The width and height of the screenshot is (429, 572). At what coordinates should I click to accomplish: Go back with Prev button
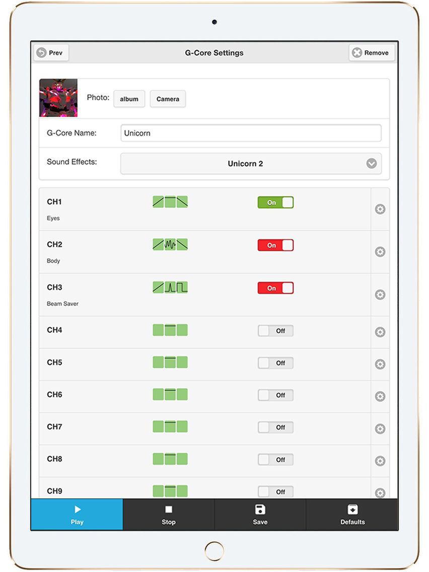[x=51, y=52]
